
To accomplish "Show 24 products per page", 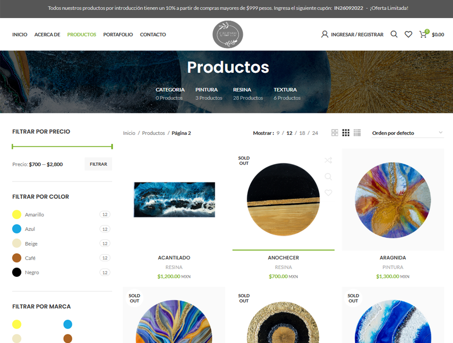I will tap(315, 133).
